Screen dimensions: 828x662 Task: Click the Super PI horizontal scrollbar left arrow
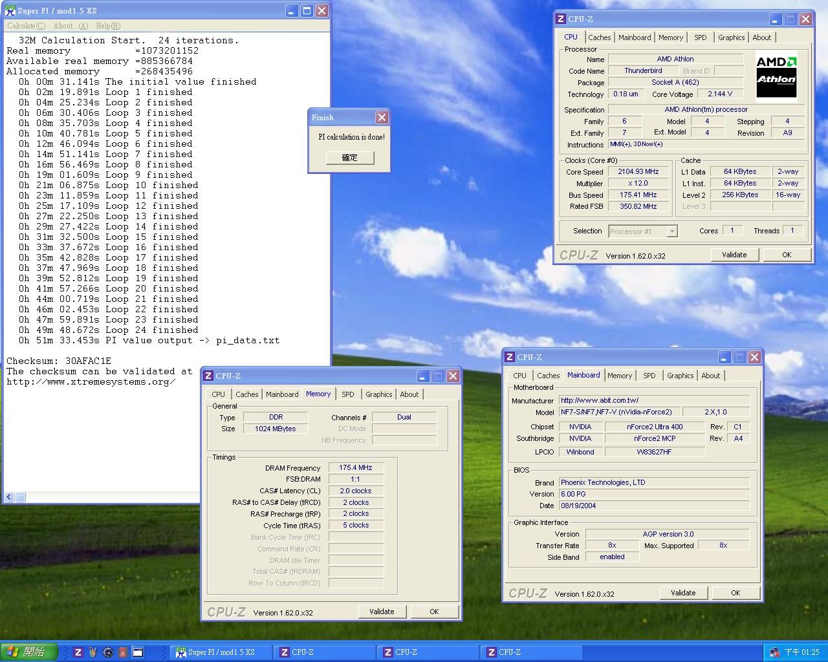[9, 497]
